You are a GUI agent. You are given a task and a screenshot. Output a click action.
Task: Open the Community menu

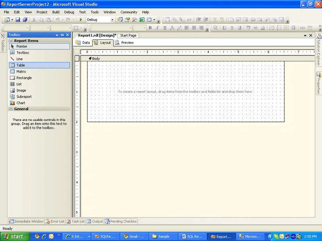click(129, 12)
